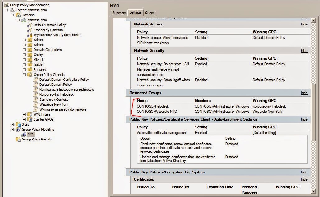Click the Admini OU folder icon
Image resolution: width=320 pixels, height=197 pixels.
[30, 45]
